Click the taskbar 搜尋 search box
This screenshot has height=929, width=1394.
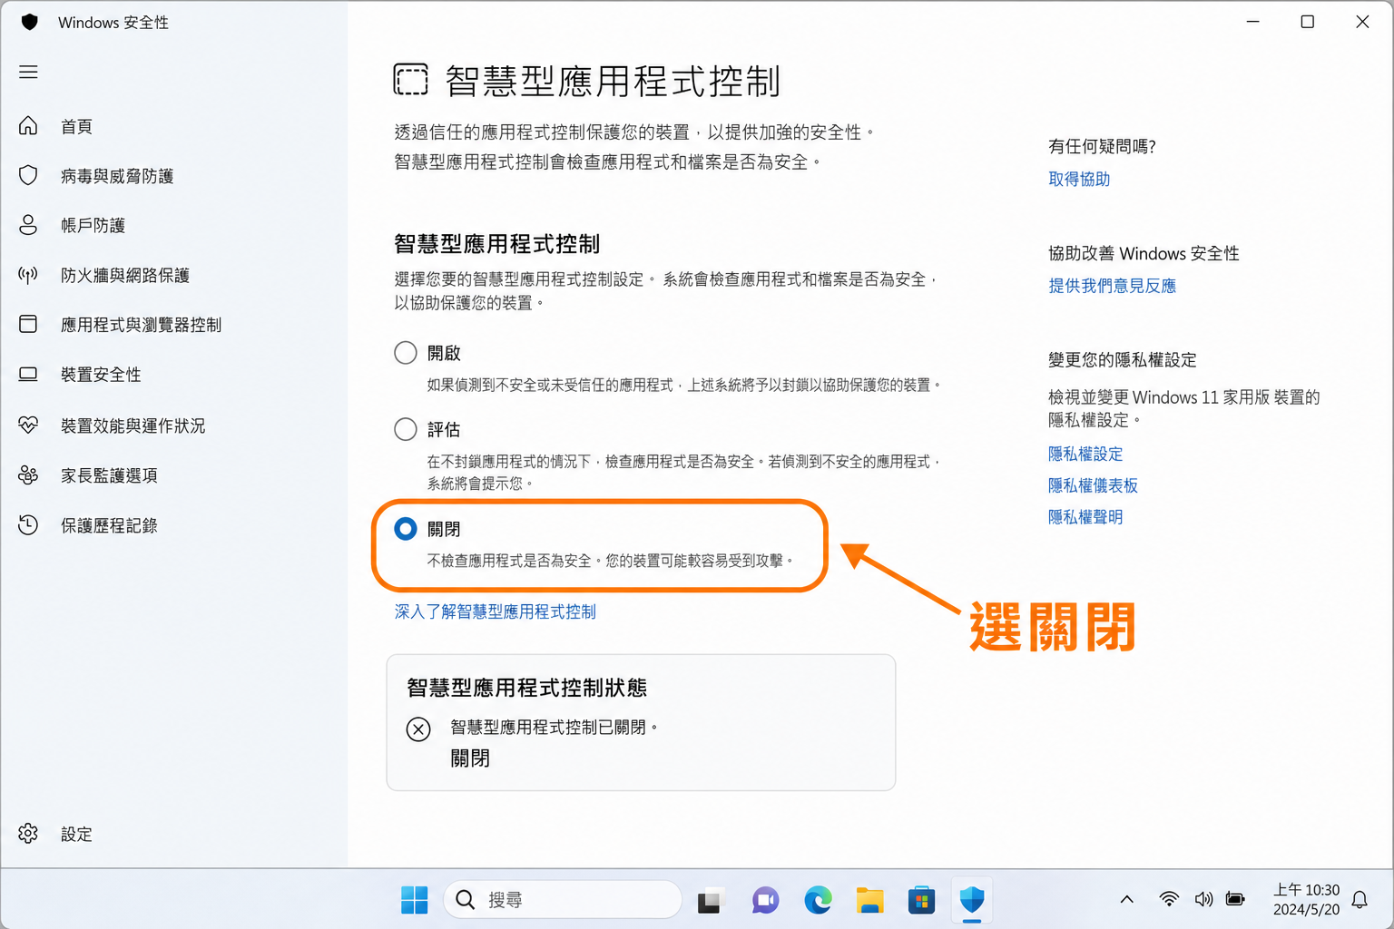point(563,900)
